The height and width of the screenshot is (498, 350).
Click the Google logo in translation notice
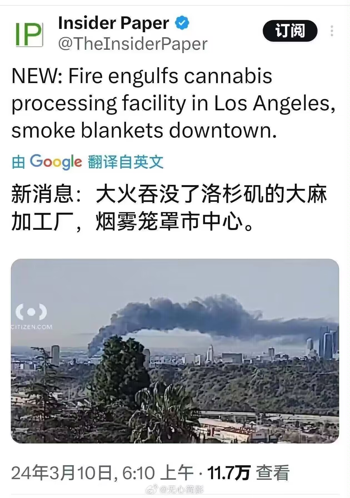click(x=56, y=161)
